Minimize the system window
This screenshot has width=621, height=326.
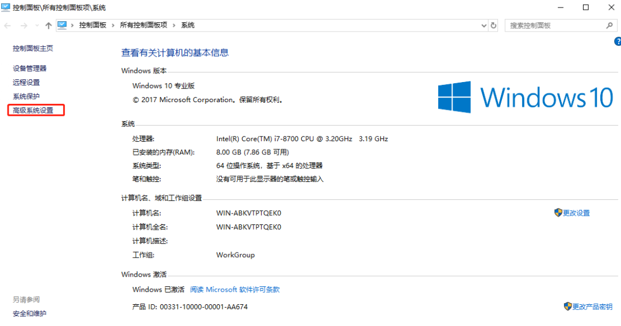561,7
